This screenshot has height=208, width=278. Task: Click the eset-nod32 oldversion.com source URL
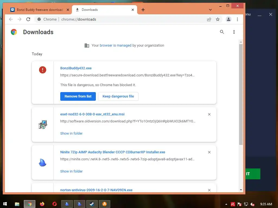click(x=128, y=121)
